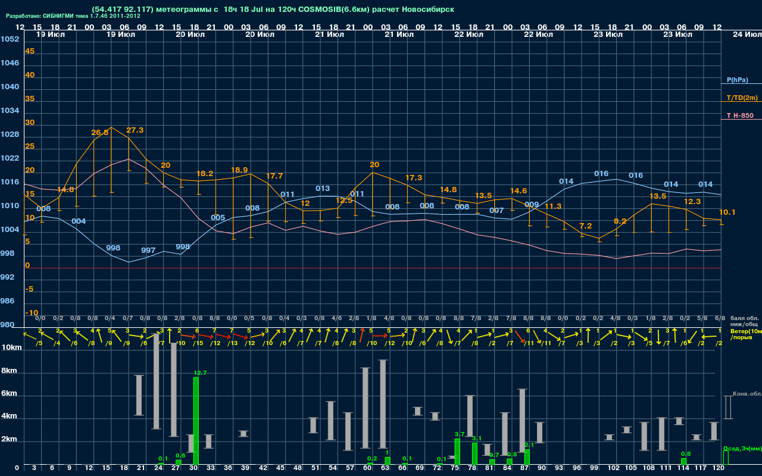Click the 009 pressure label
Screen dimensions: 762x476
click(532, 205)
